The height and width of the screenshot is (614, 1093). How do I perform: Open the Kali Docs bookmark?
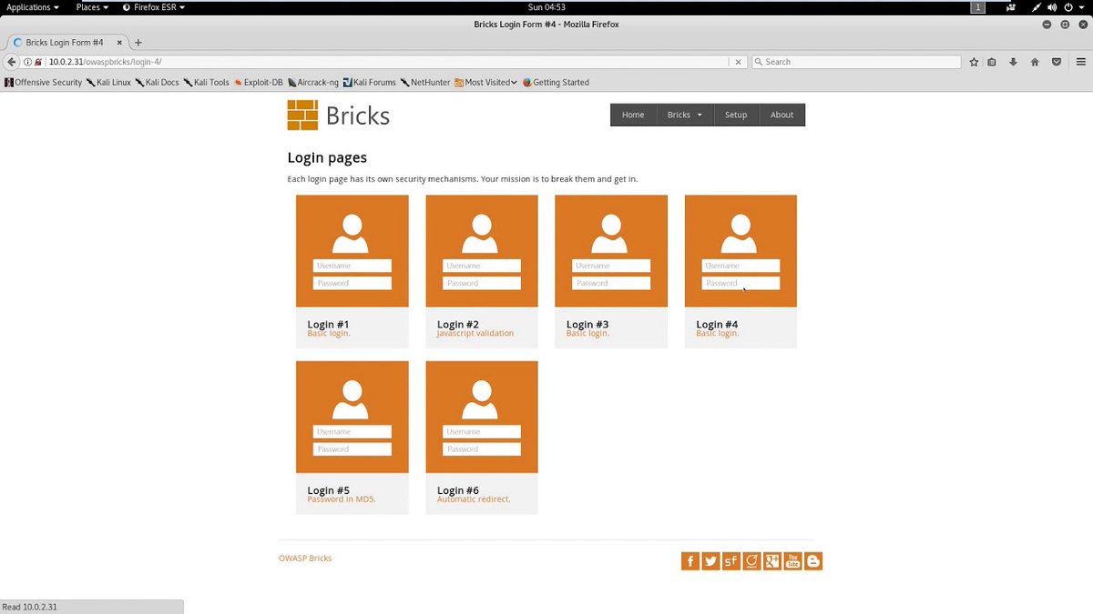click(158, 82)
